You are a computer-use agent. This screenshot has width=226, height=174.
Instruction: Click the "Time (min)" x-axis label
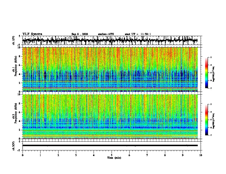114,158
